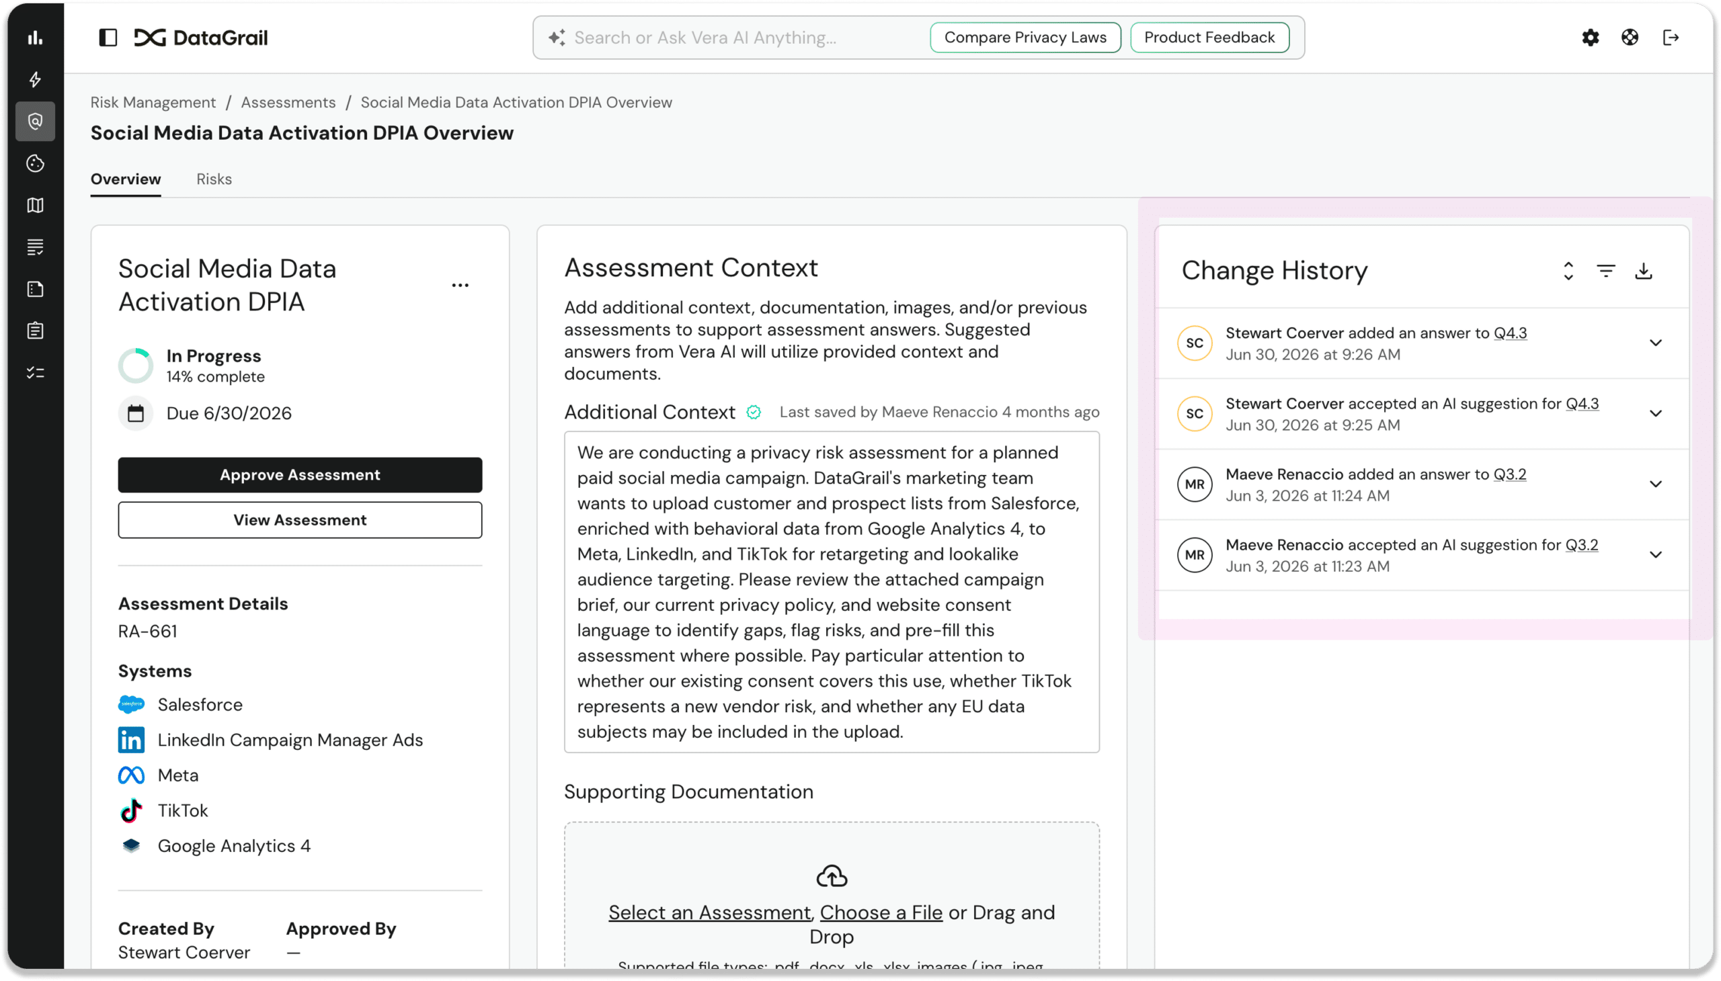Click the Vera AI sparkle icon
The image size is (1721, 981).
click(x=557, y=38)
